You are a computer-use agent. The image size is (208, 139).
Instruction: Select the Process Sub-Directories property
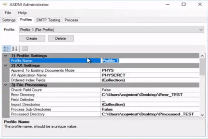tap(55, 109)
